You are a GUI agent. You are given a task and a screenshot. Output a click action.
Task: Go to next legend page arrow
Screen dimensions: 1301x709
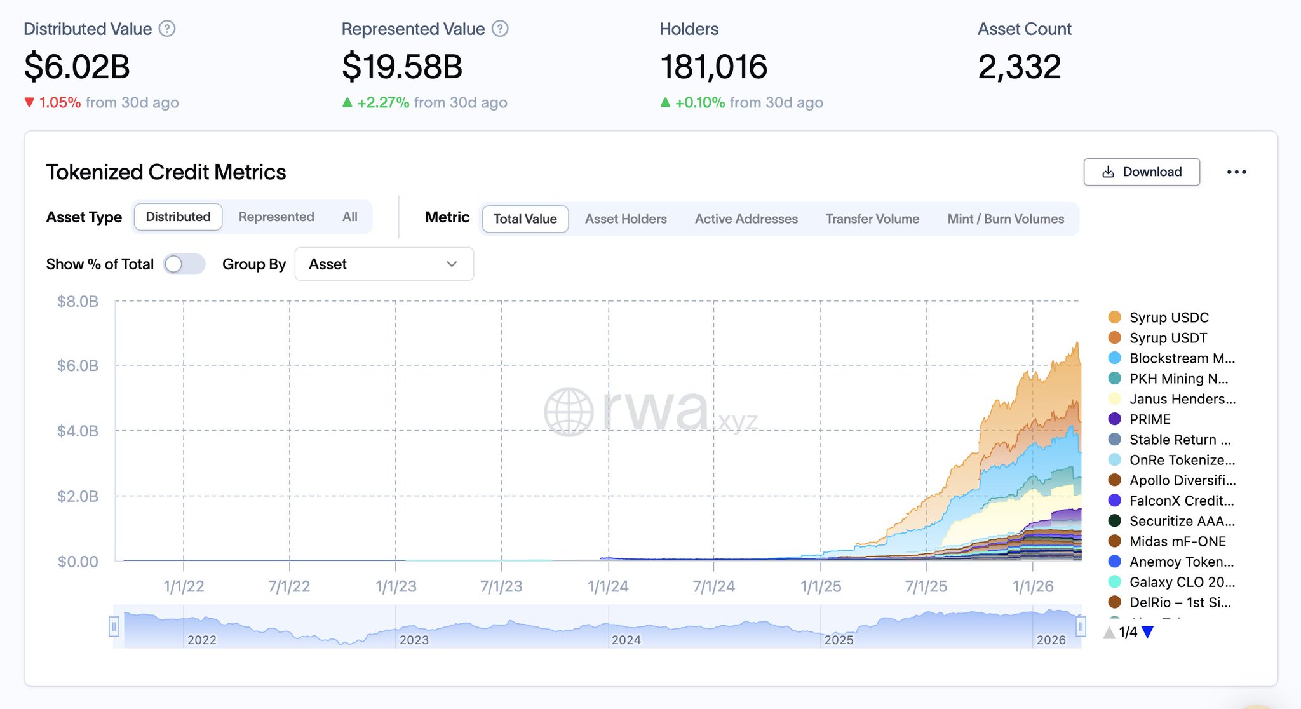click(x=1147, y=632)
